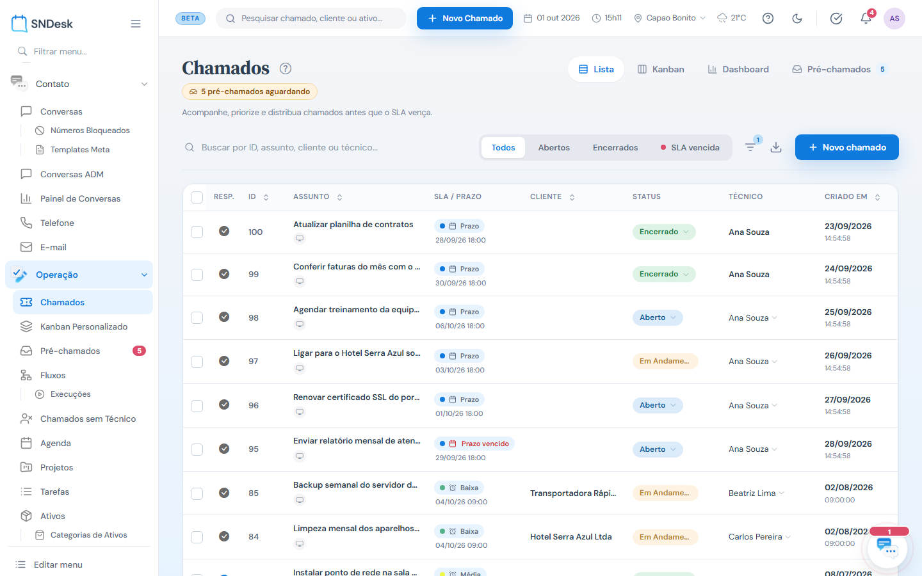Viewport: 922px width, 576px height.
Task: Sort table by the ID column header
Action: (259, 197)
